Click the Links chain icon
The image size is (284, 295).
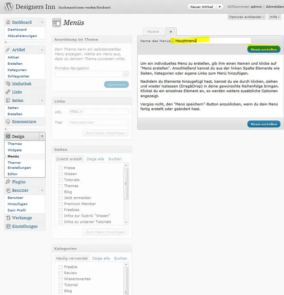click(8, 92)
